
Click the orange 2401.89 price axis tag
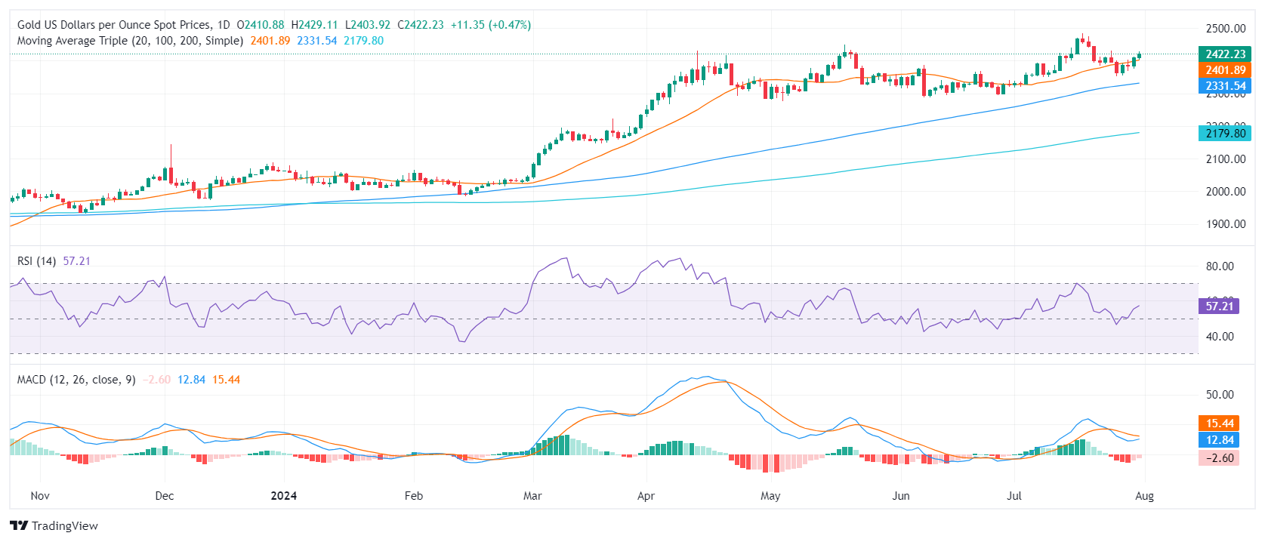(x=1224, y=70)
